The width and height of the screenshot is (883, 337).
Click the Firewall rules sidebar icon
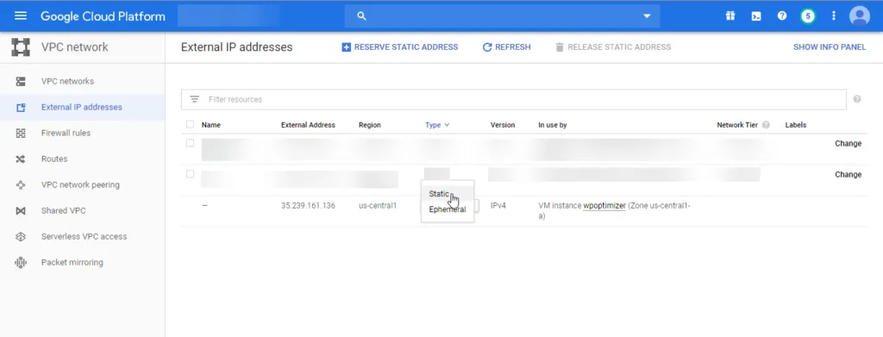click(21, 134)
